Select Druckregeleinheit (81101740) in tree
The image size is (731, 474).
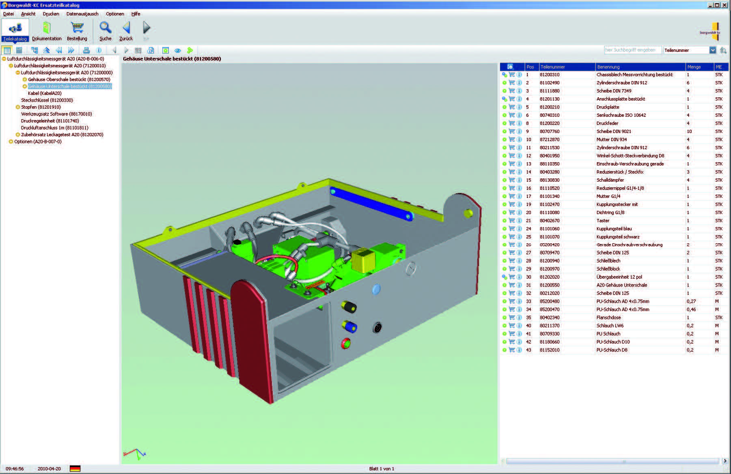click(50, 121)
